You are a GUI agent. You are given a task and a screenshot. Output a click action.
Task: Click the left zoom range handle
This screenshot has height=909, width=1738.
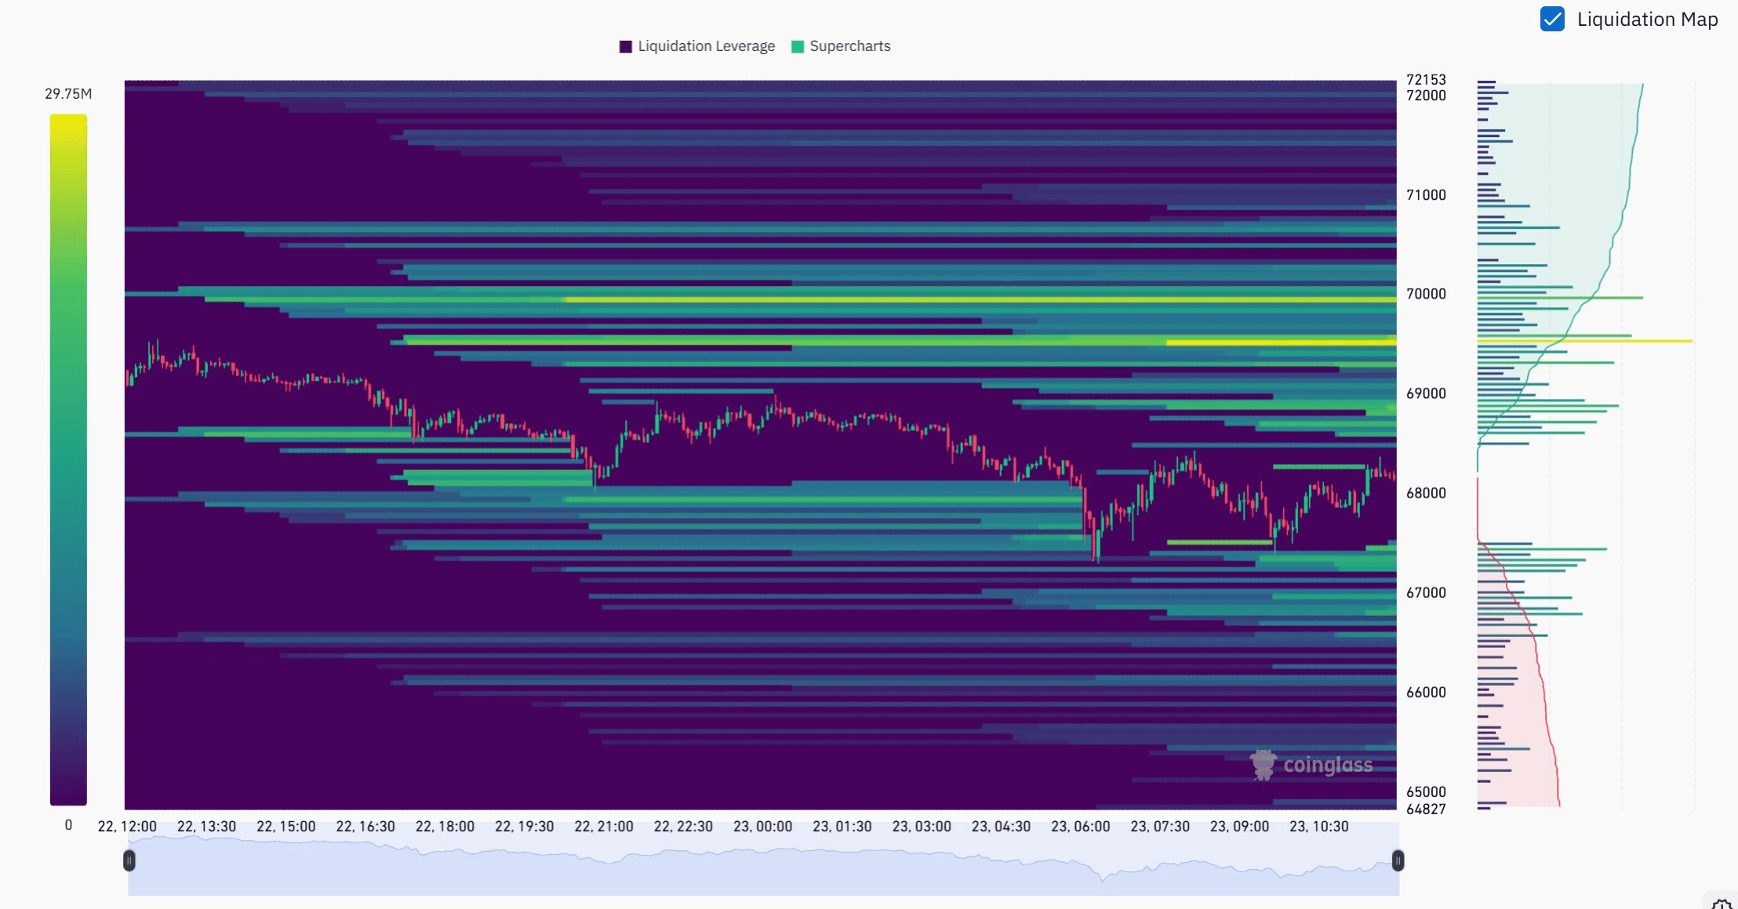129,861
